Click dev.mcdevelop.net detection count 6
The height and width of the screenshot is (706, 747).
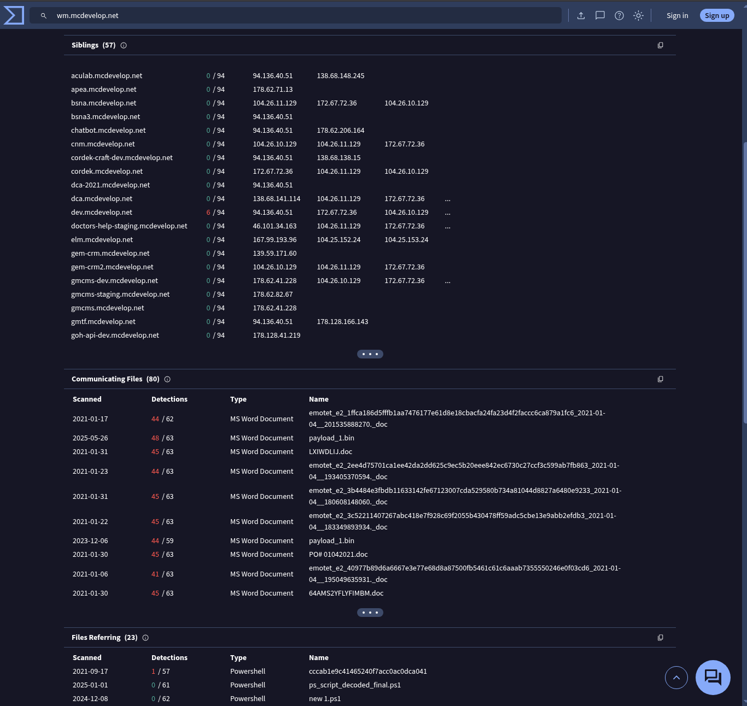pos(208,213)
